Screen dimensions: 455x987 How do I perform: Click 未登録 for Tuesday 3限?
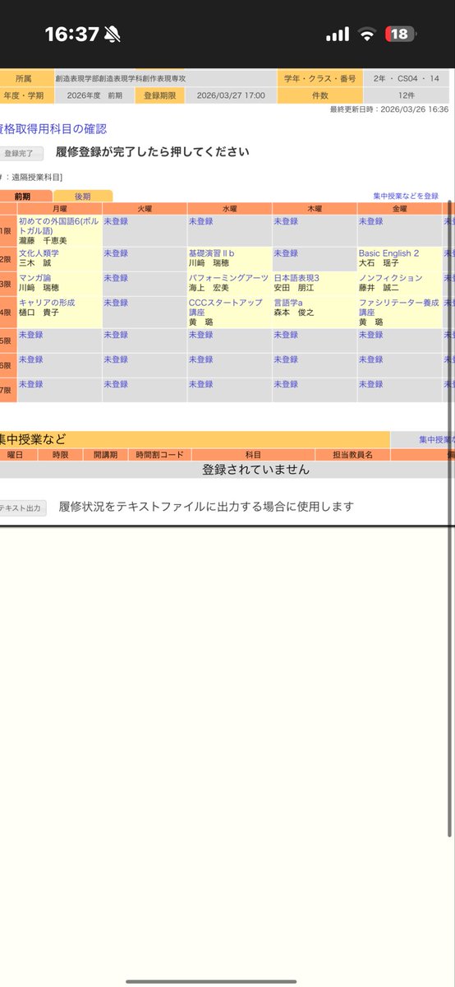(116, 278)
